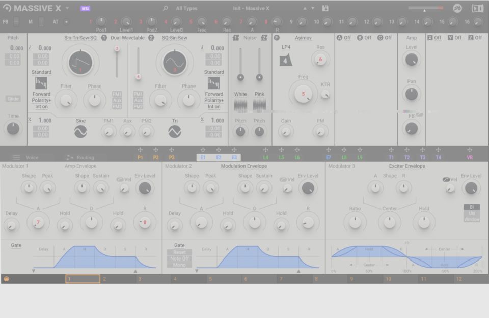Screen dimensions: 489x318
Task: Click PM1 button on oscillator 1
Action: point(117,94)
